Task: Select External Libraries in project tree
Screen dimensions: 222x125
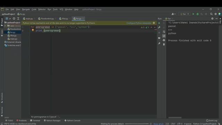Action: tap(12, 42)
